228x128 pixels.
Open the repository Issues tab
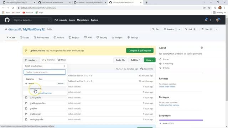click(x=25, y=37)
